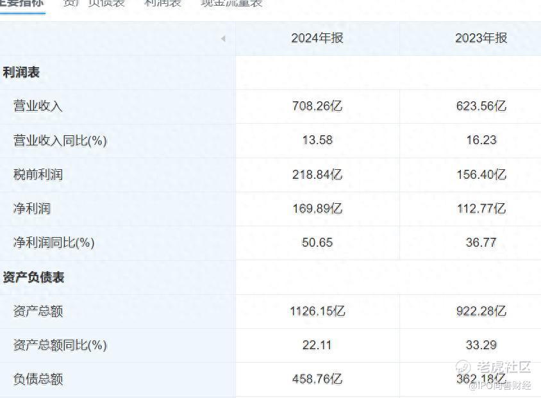Select the 2024年报 column header
541x398 pixels.
point(317,38)
